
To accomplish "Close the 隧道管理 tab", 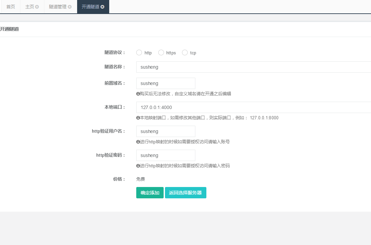I will 69,7.
